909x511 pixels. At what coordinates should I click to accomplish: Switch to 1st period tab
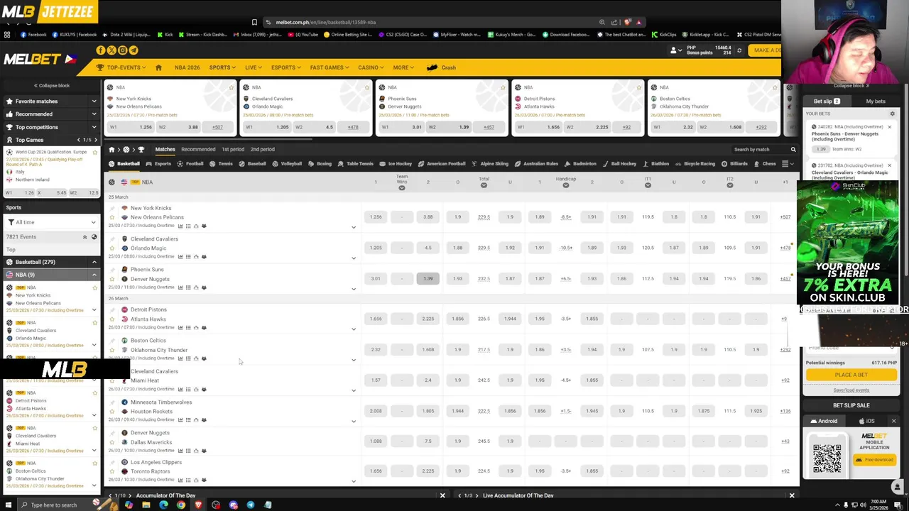(x=232, y=150)
